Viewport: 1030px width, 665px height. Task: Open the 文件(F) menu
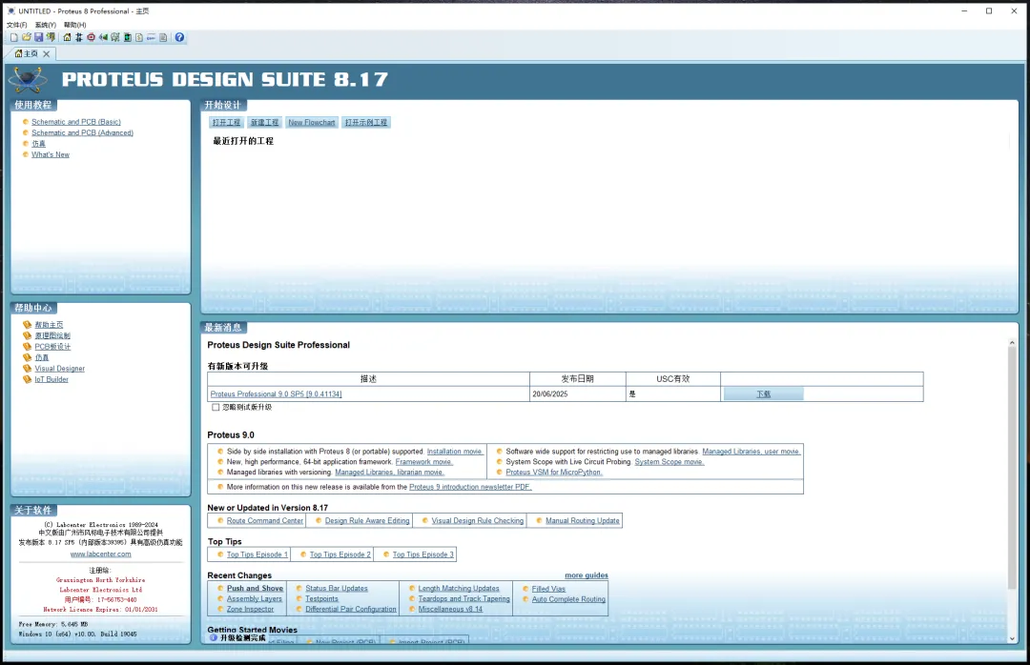(17, 25)
